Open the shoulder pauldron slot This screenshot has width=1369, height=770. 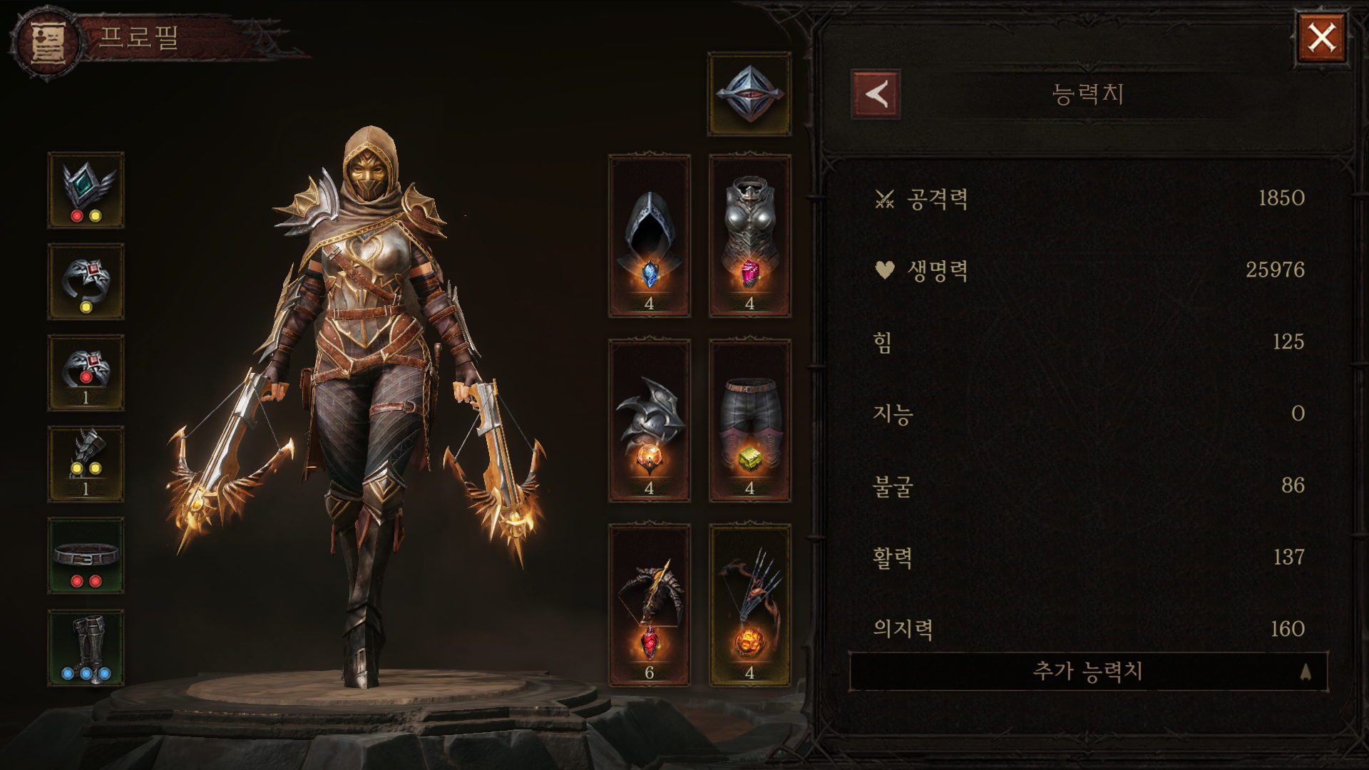coord(649,421)
